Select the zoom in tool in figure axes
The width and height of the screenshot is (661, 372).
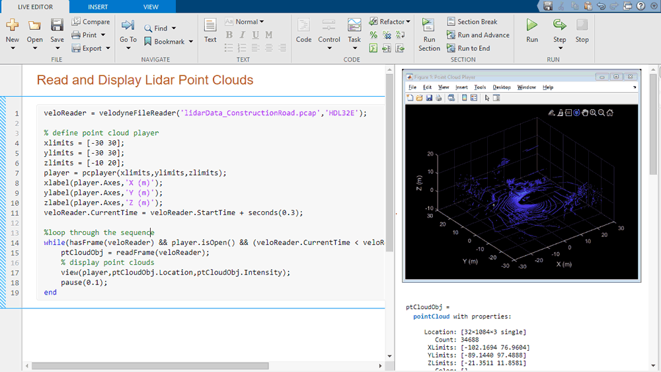pyautogui.click(x=593, y=113)
